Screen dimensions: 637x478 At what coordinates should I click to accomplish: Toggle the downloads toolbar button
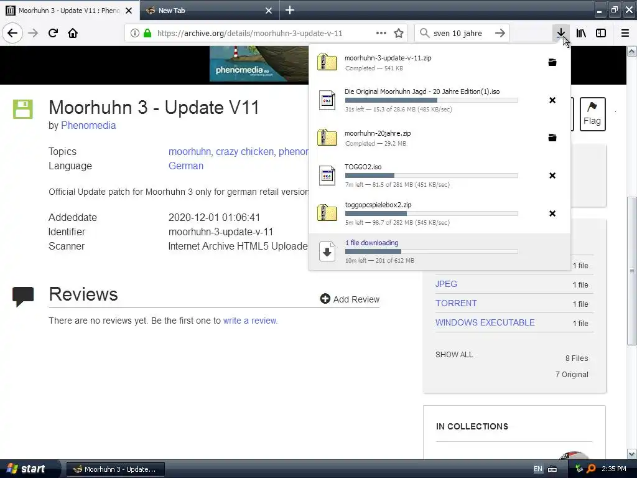pyautogui.click(x=560, y=33)
